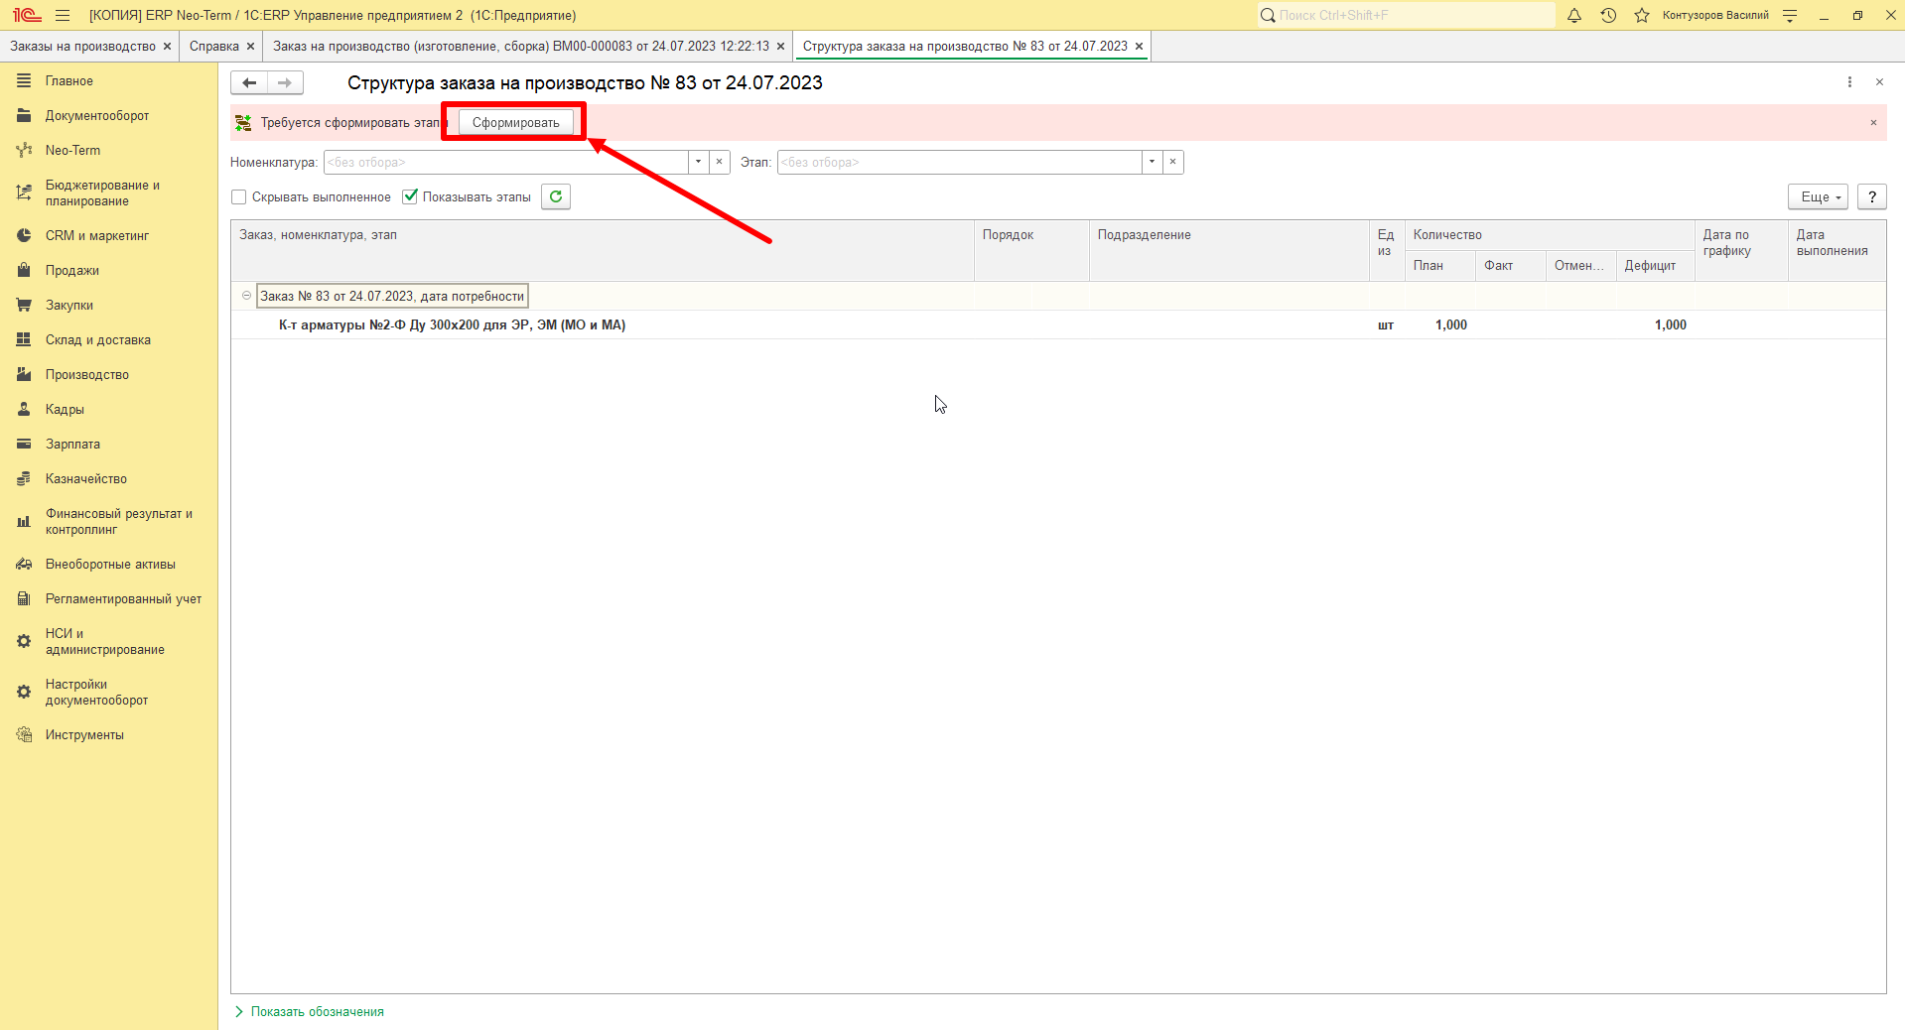1905x1030 pixels.
Task: Click the Подразделение column header
Action: [1229, 250]
